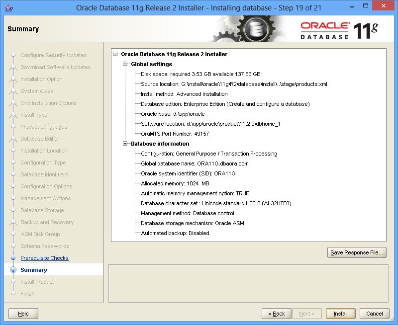Click the Summary step bullet icon
The width and height of the screenshot is (398, 325).
pos(13,270)
